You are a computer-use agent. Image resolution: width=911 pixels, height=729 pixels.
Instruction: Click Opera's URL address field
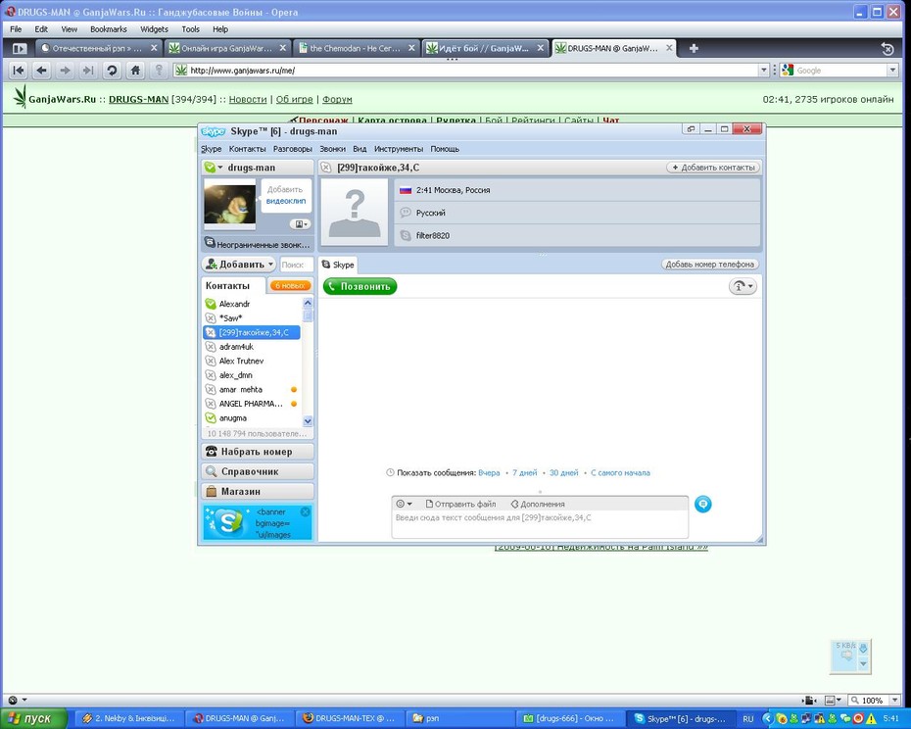click(466, 71)
